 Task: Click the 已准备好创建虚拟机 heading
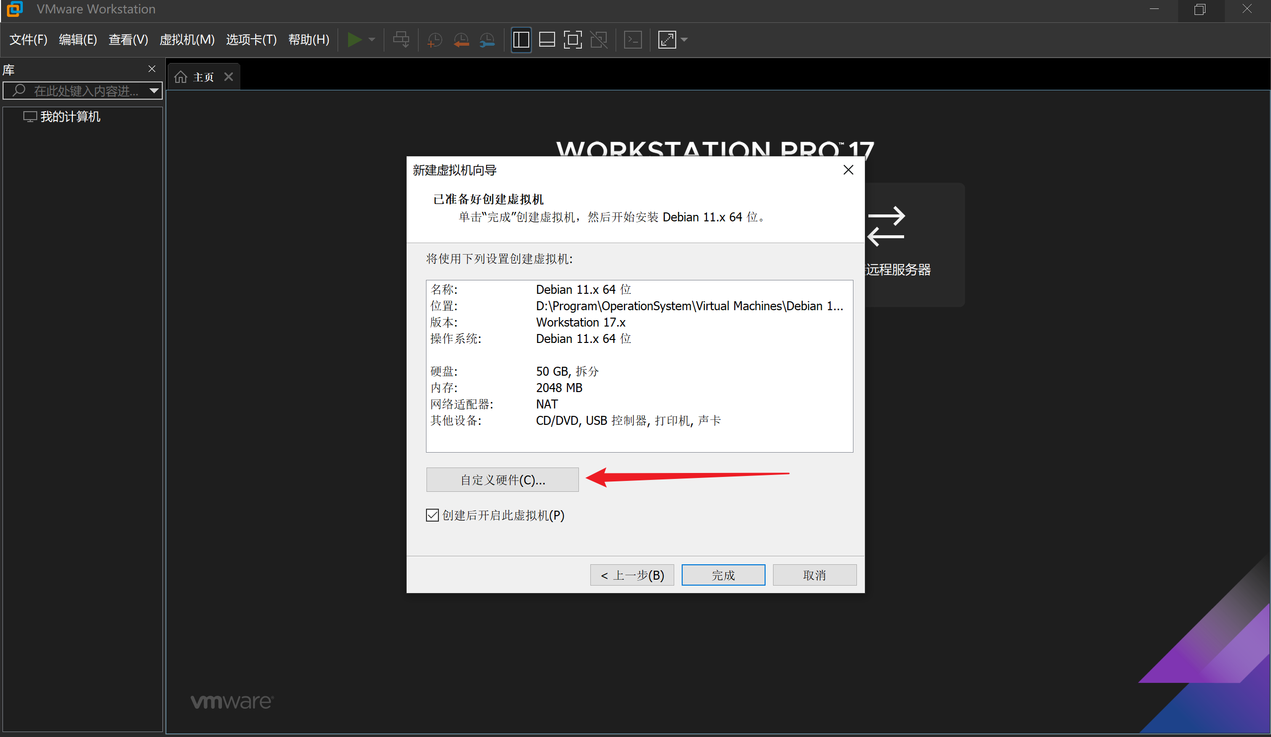(x=488, y=199)
